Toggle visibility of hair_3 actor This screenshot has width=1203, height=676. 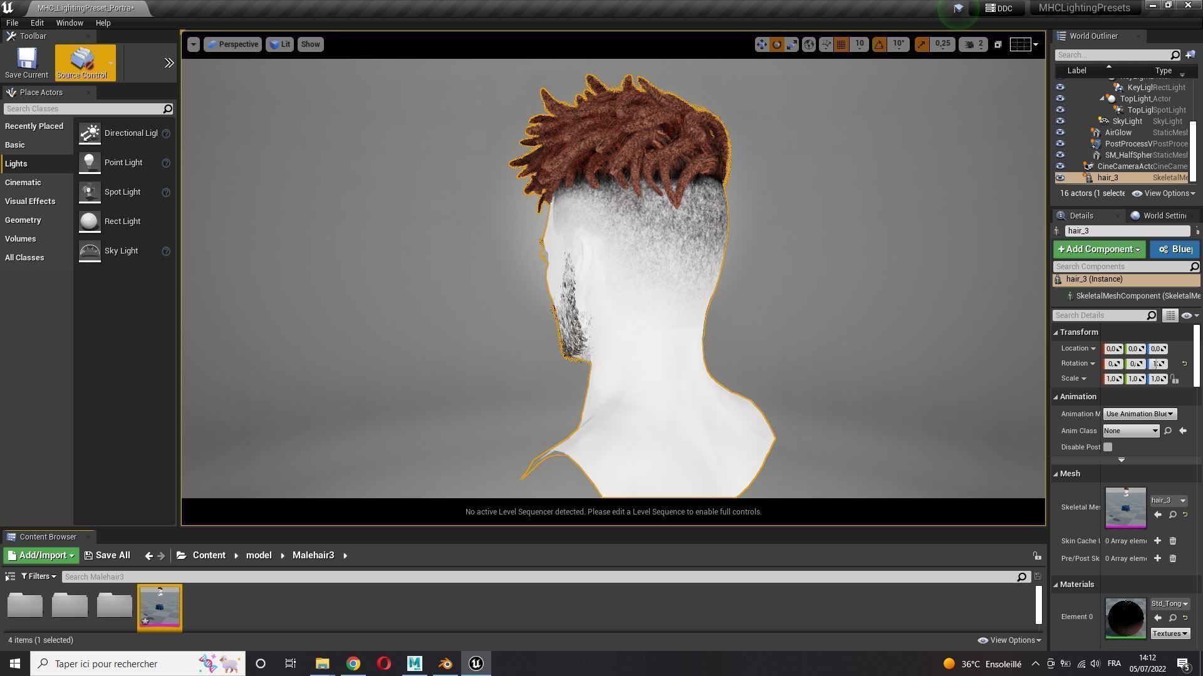coord(1060,178)
